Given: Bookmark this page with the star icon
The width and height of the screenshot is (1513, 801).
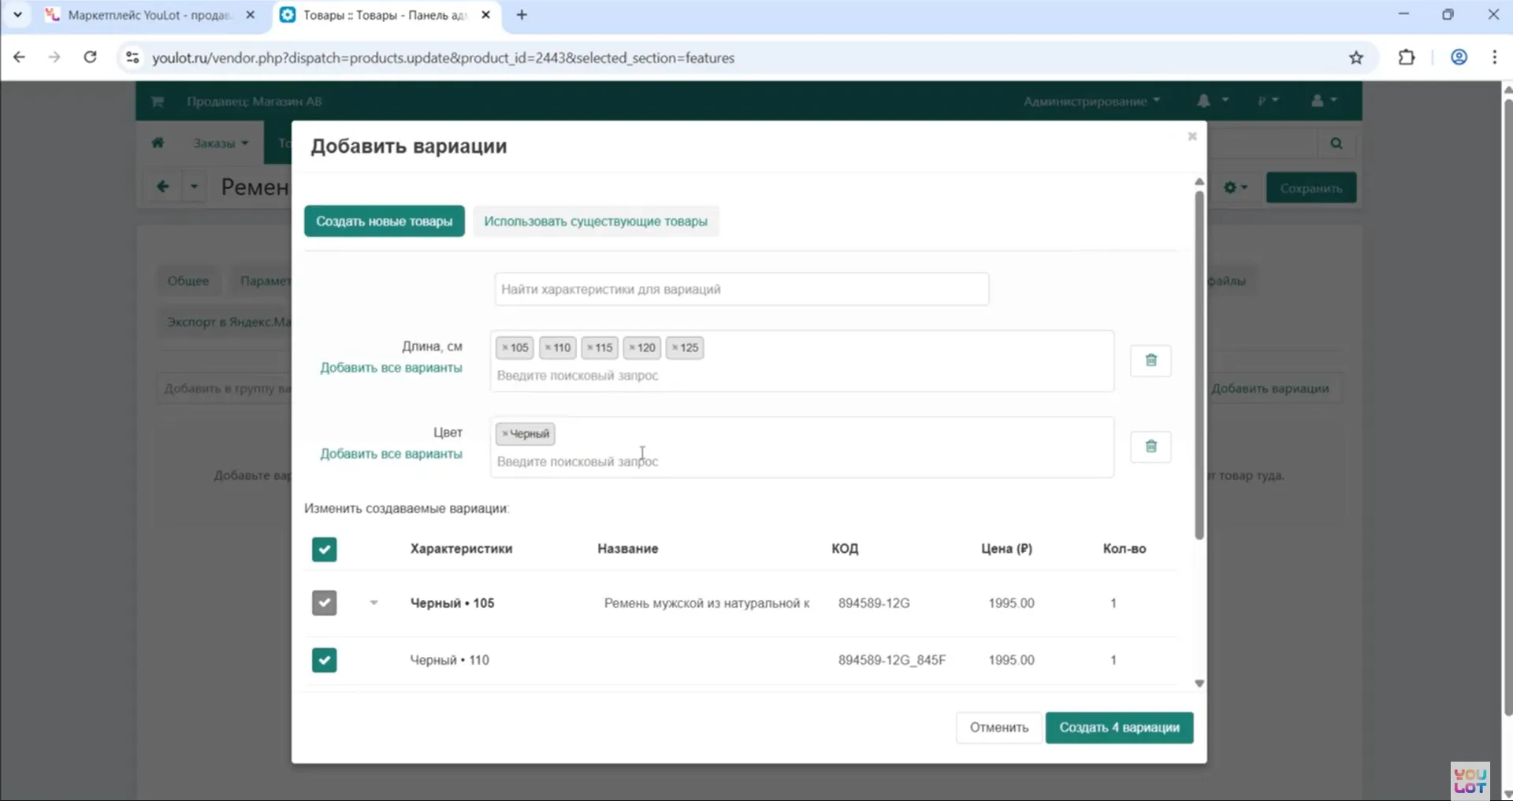Looking at the screenshot, I should click(x=1355, y=57).
